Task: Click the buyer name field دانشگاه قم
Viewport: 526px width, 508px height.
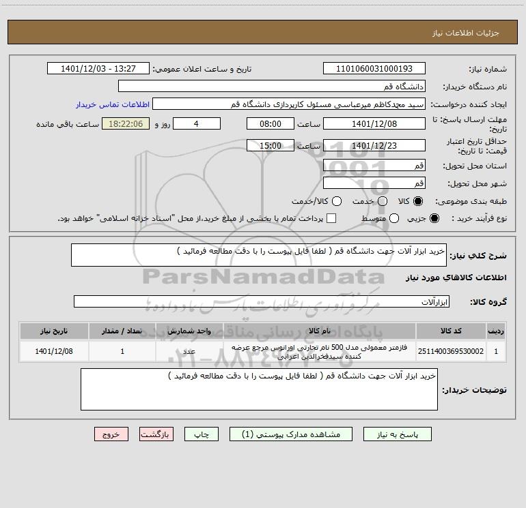Action: point(272,87)
